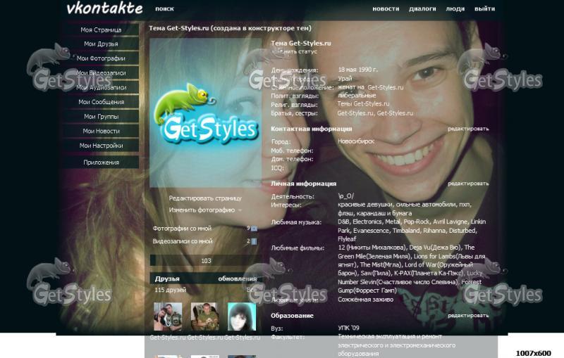Click поиск in the top bar
Screen dimensions: 564x358
pyautogui.click(x=164, y=9)
